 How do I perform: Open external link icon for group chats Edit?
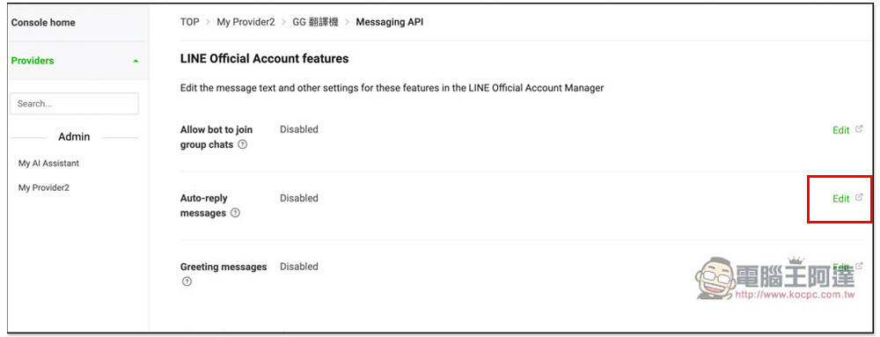point(859,129)
